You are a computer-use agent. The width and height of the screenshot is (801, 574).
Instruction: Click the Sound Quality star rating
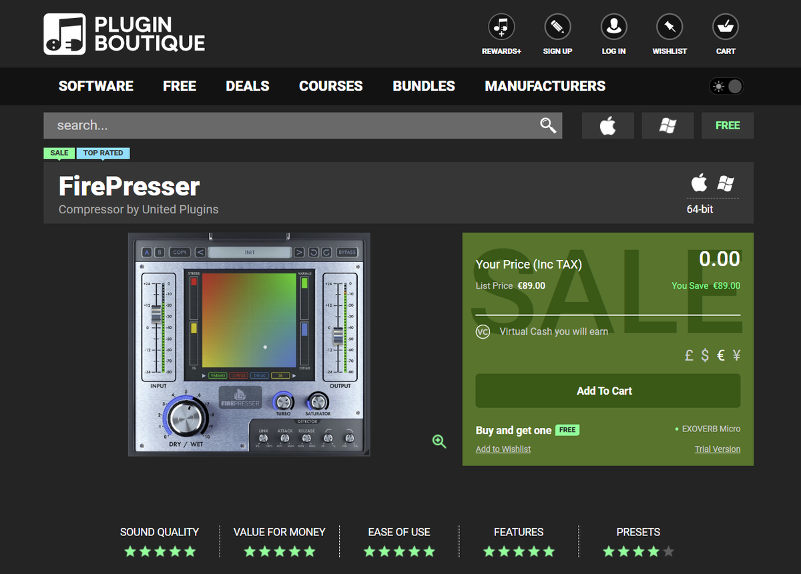click(160, 551)
